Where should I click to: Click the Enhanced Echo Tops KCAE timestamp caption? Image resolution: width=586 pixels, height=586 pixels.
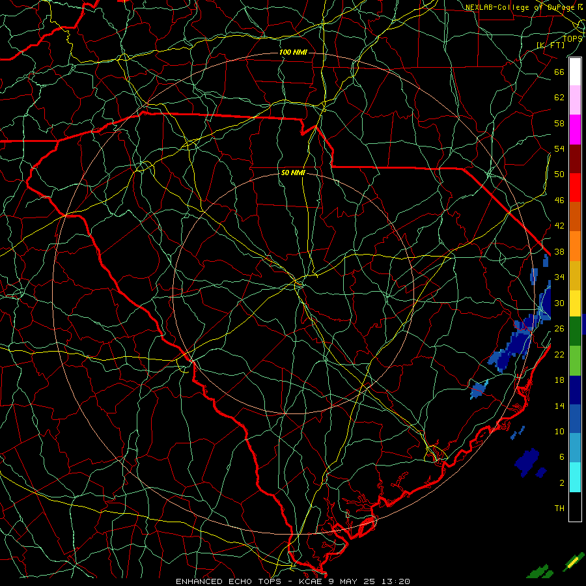pyautogui.click(x=293, y=581)
